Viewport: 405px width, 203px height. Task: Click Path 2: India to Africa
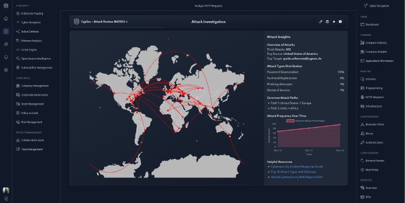284,108
